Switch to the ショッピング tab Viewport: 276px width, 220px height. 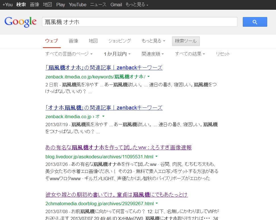120,41
